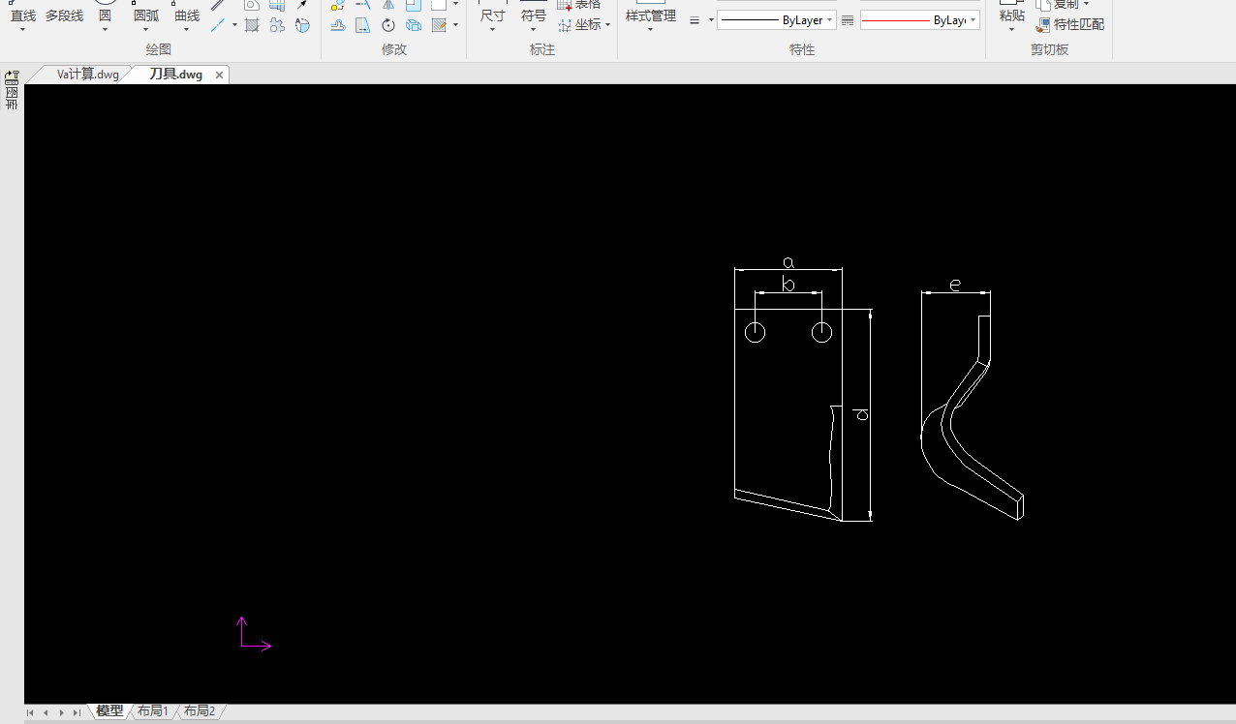Select the construction line tool icon
This screenshot has height=724, width=1236.
(219, 25)
